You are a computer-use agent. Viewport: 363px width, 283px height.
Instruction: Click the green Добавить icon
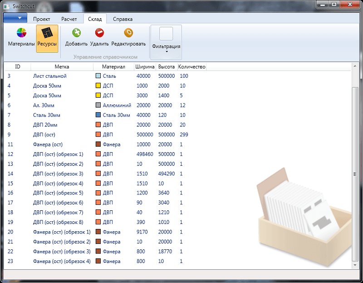76,33
